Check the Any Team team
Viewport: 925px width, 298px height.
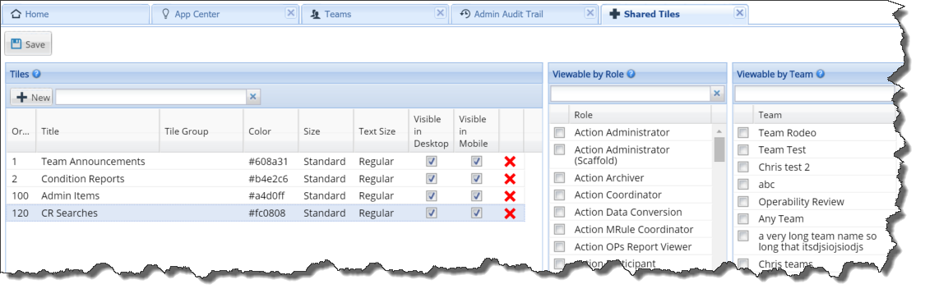pyautogui.click(x=743, y=219)
